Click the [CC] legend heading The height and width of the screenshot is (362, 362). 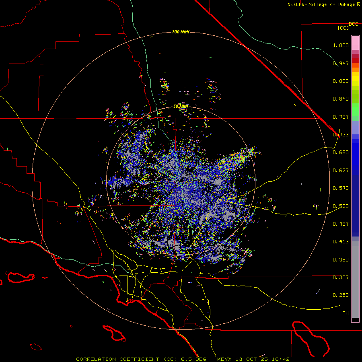[343, 28]
